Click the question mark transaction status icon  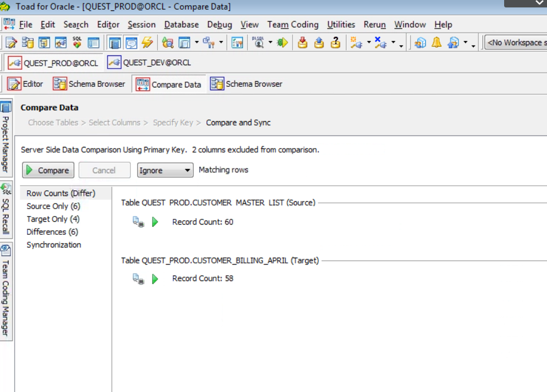336,43
